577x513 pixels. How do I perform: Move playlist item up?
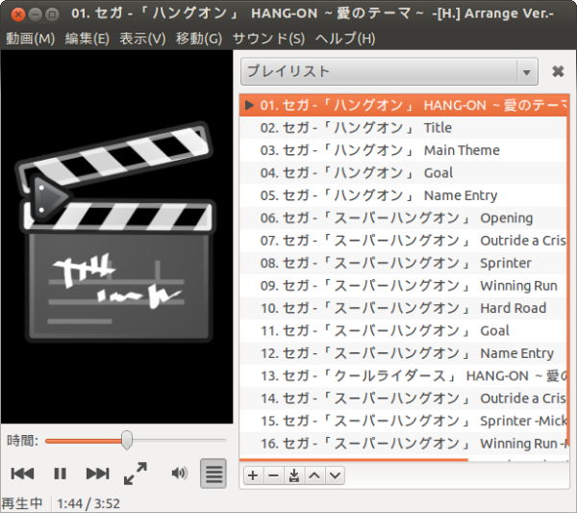(x=314, y=475)
